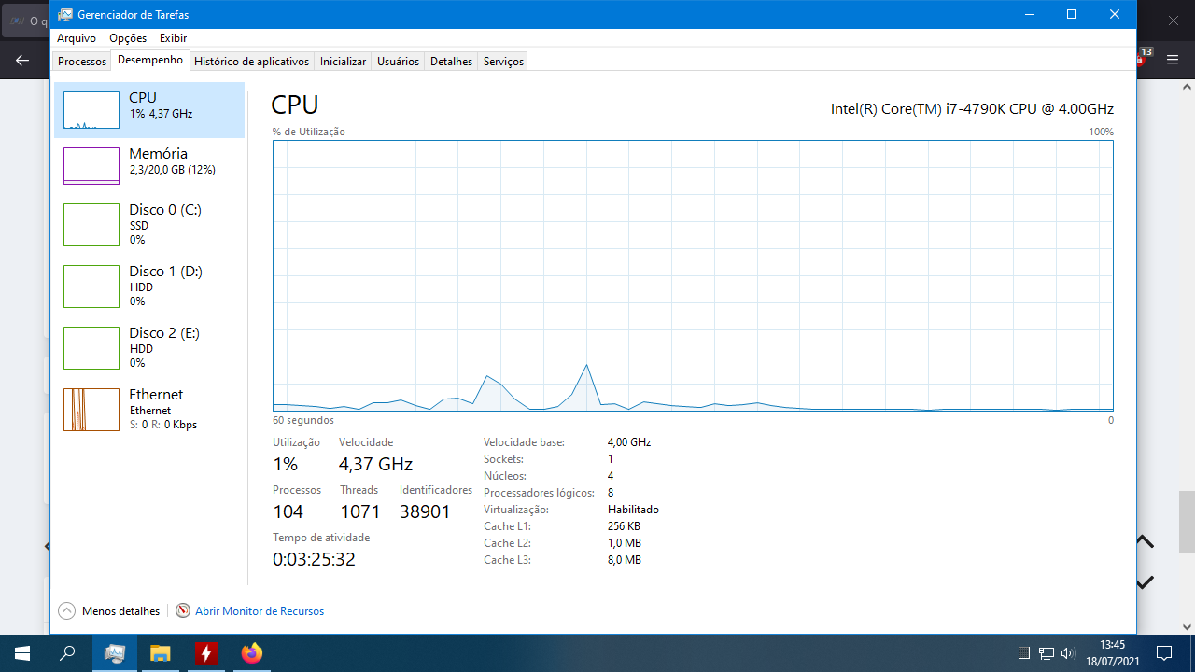This screenshot has height=672, width=1195.
Task: Open the notification center icon
Action: click(1164, 653)
